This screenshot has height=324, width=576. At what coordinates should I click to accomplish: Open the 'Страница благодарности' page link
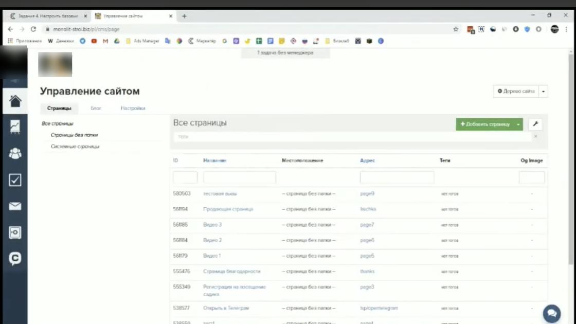(232, 272)
